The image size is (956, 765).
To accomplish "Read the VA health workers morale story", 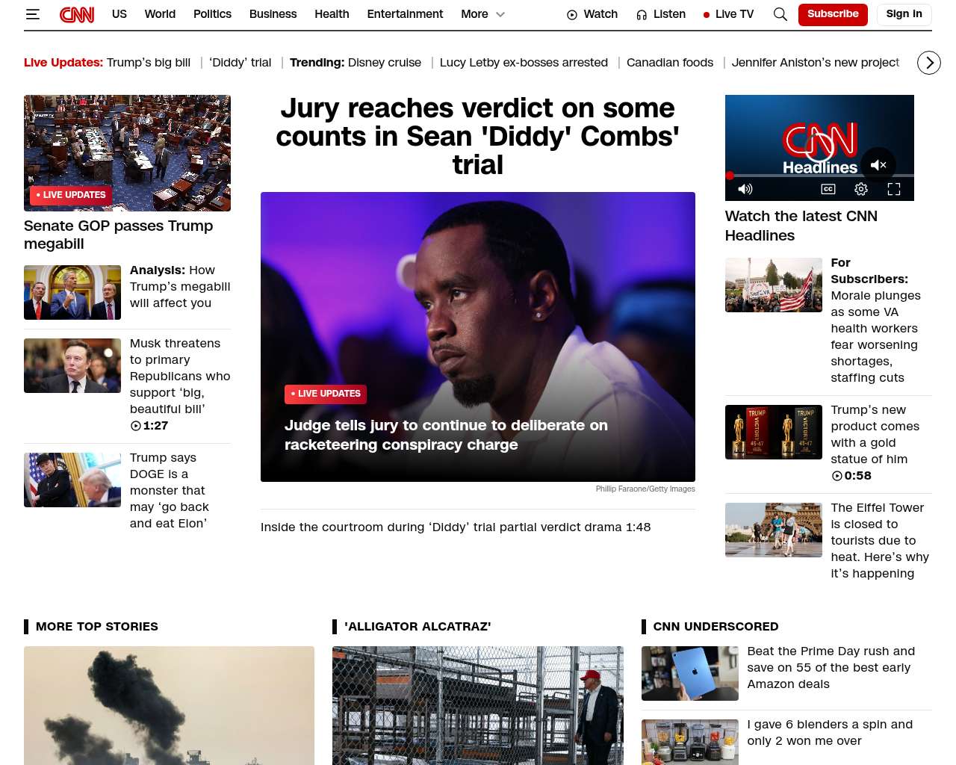I will tap(875, 320).
